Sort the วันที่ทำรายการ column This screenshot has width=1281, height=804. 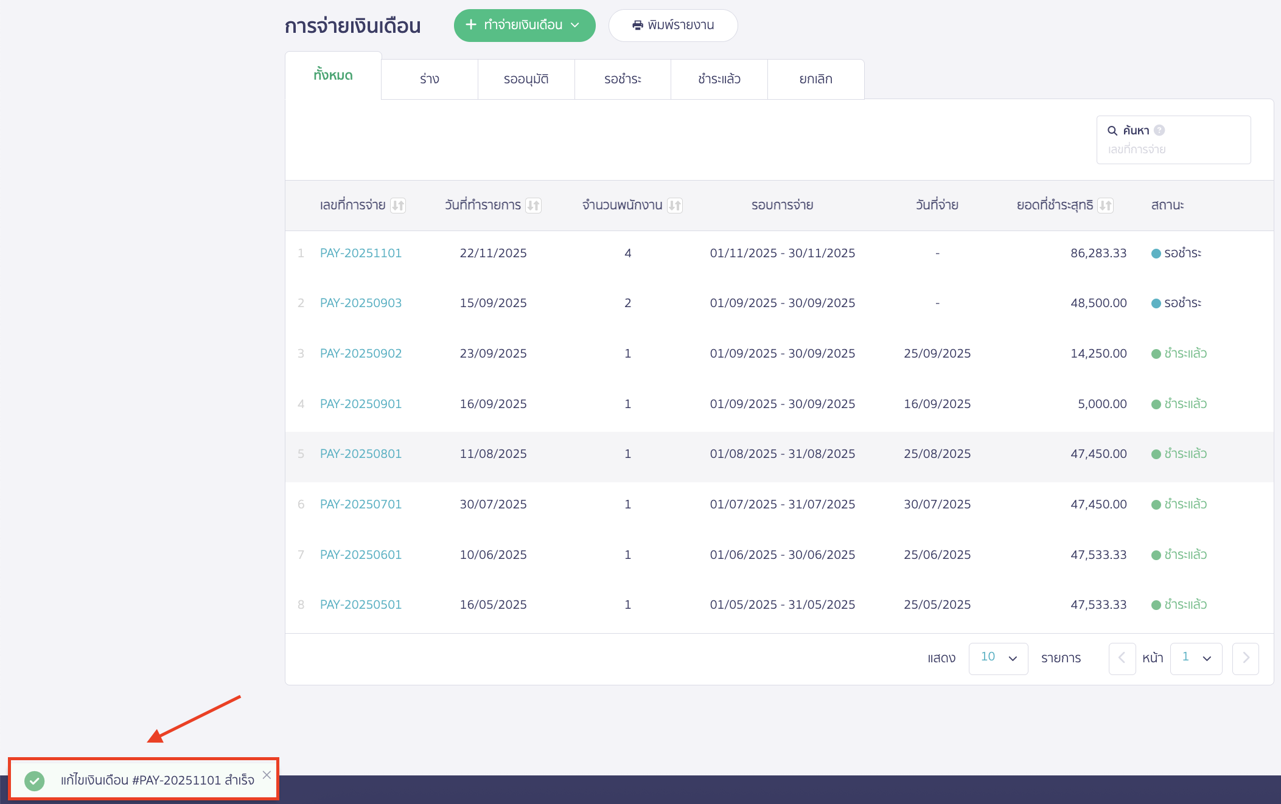534,205
